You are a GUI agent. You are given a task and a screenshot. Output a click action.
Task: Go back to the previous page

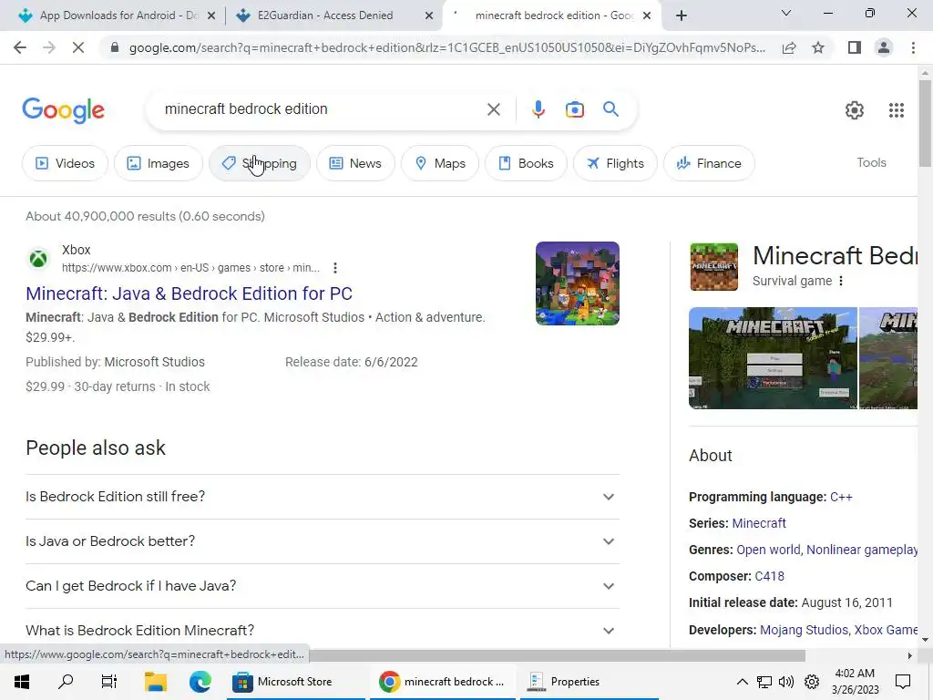click(20, 47)
